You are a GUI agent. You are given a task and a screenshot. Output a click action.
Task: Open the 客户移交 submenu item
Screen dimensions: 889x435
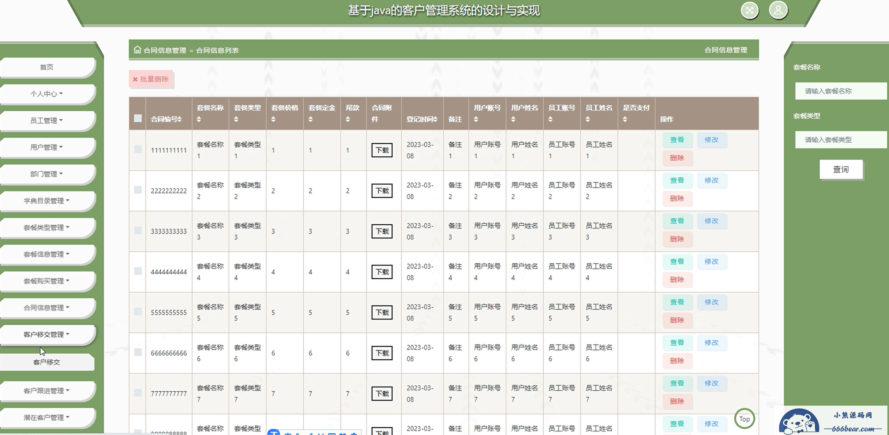(x=47, y=362)
